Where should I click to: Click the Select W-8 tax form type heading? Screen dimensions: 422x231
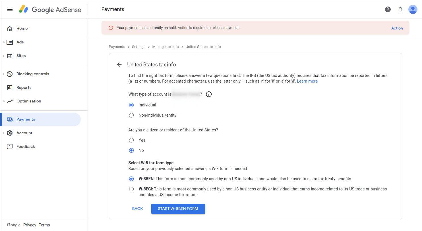point(151,163)
